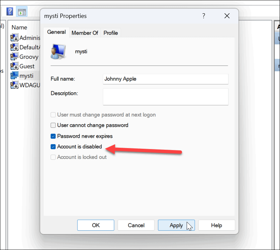Close the mysti Properties dialog
Viewport: 280px width, 250px height.
227,16
